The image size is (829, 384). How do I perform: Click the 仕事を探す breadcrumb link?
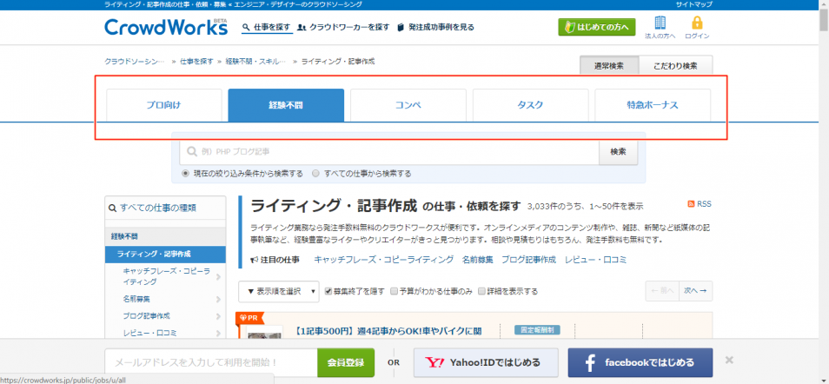click(196, 62)
